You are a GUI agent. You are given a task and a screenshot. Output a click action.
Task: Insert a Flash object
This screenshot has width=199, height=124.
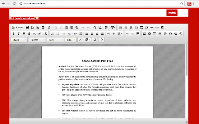[x=149, y=34]
